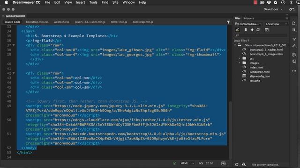
Task: Click the refresh icon at the Files panel bottom
Action: [x=237, y=164]
